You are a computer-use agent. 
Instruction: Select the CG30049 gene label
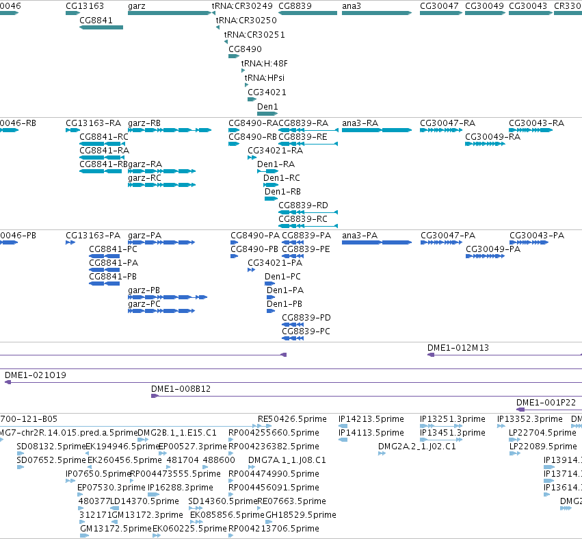[484, 6]
